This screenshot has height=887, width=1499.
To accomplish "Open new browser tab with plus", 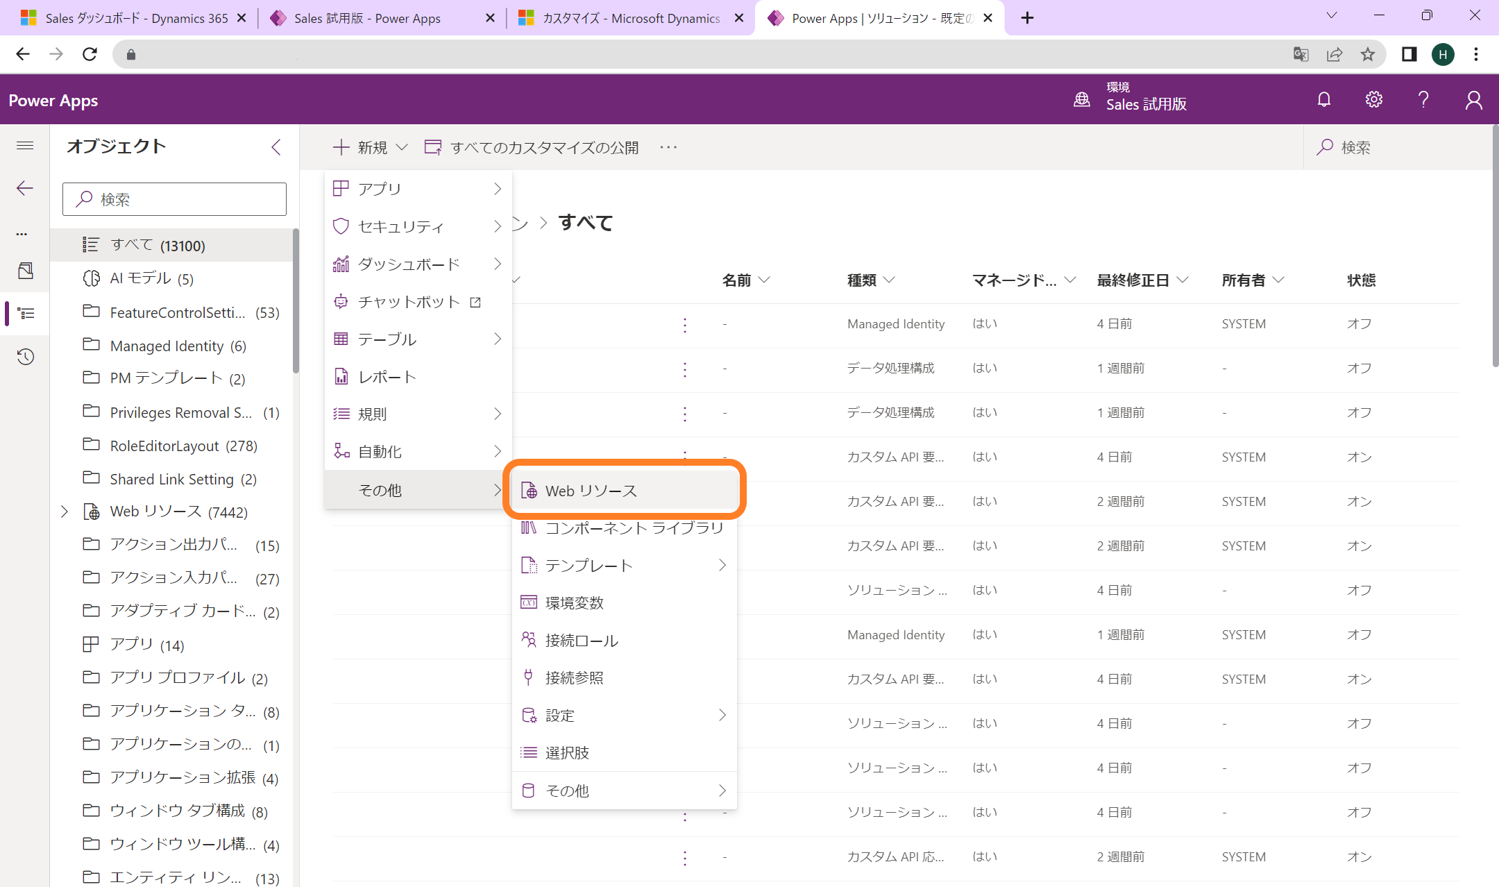I will tap(1028, 18).
